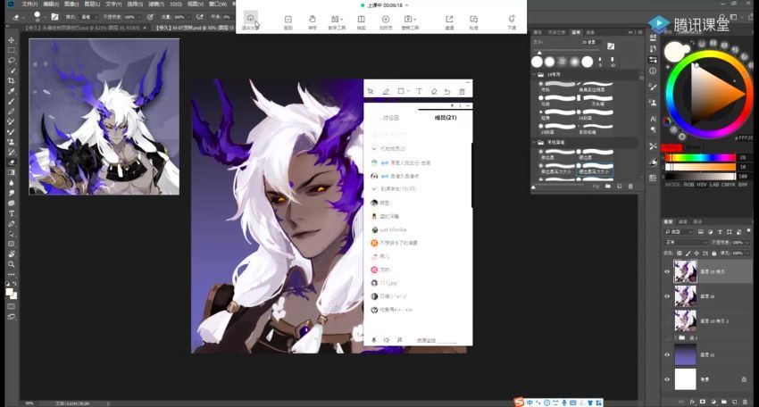Clear annotations with the trash icon

point(462,91)
